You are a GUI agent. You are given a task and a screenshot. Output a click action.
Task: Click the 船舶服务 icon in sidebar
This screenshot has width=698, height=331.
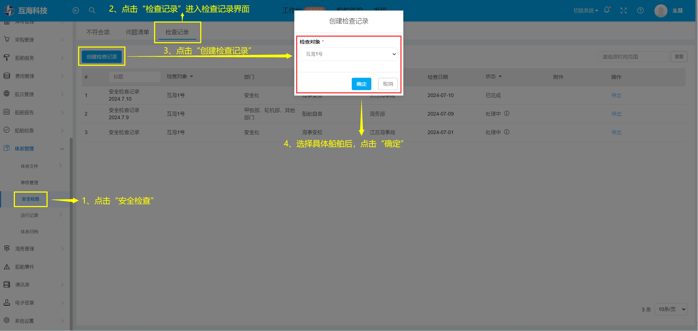pos(7,57)
